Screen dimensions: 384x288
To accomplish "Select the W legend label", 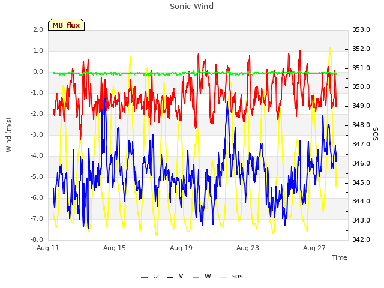I will click(x=208, y=276).
